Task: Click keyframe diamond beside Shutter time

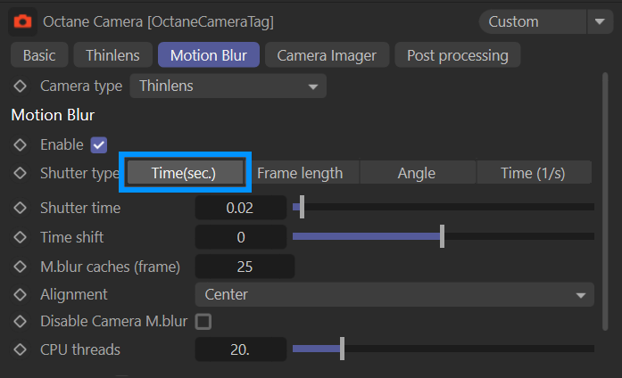Action: pos(20,208)
